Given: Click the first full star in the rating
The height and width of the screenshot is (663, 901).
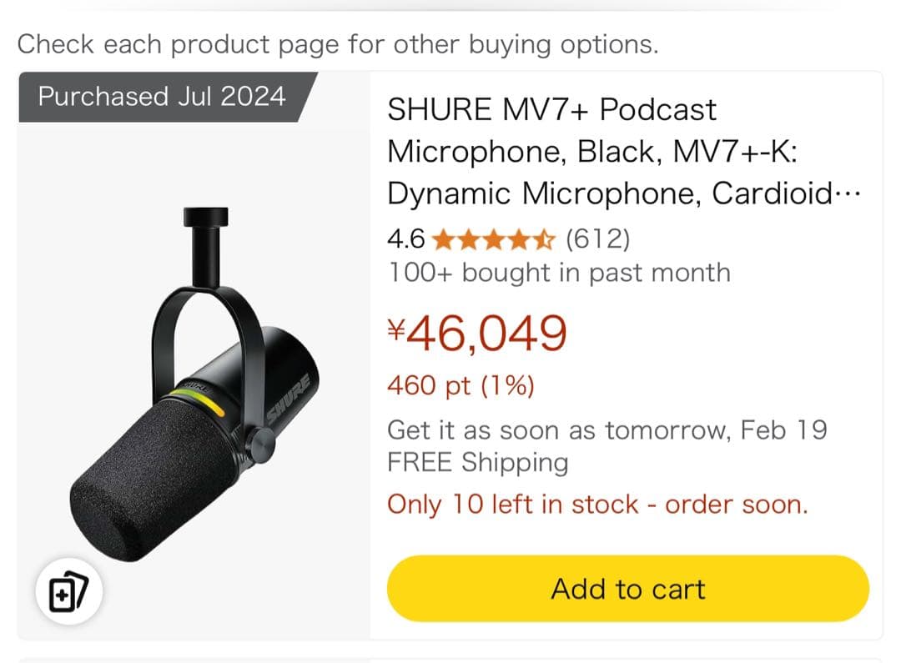Looking at the screenshot, I should click(x=440, y=239).
